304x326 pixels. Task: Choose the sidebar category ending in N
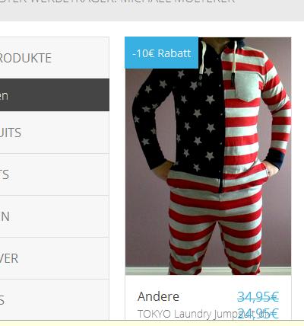tap(55, 216)
